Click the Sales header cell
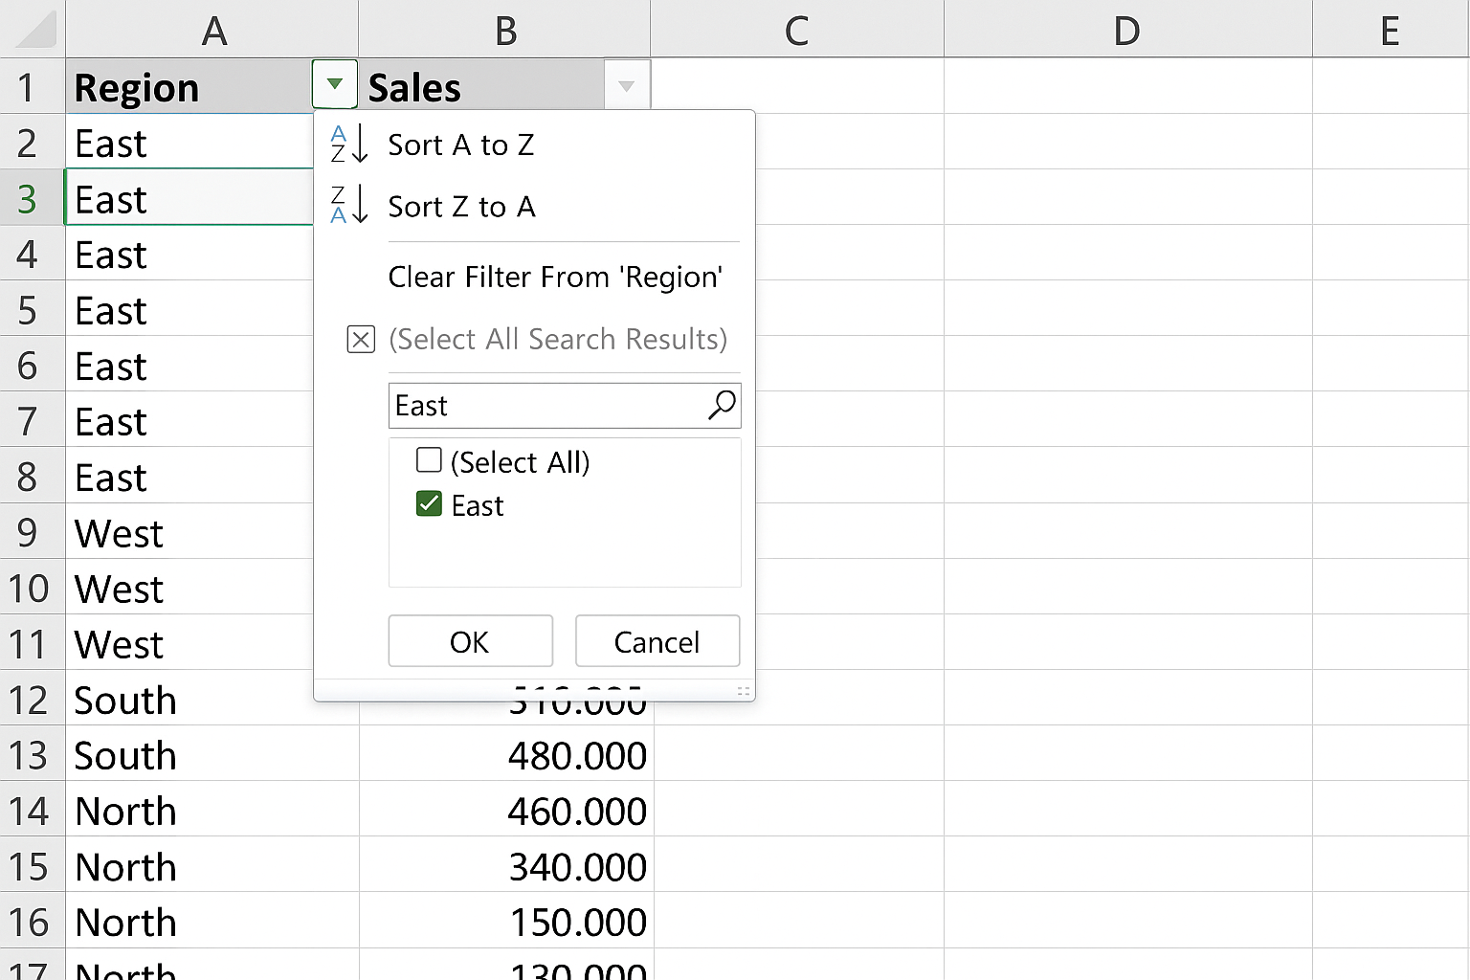The width and height of the screenshot is (1470, 980). pos(482,87)
